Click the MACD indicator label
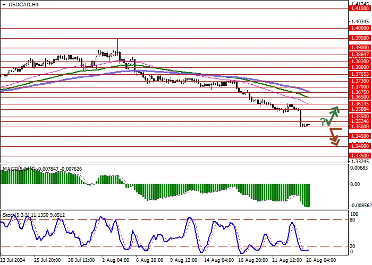The height and width of the screenshot is (265, 372). 42,169
